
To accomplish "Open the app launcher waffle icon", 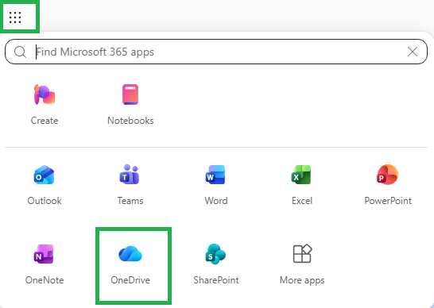I will click(x=15, y=17).
